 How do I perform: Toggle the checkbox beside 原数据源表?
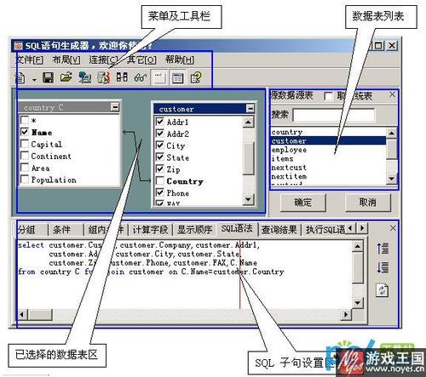click(x=328, y=96)
